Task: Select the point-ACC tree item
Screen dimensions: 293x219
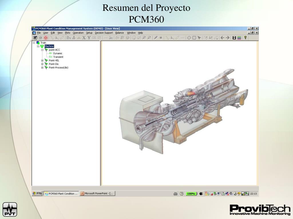Action: coord(55,50)
